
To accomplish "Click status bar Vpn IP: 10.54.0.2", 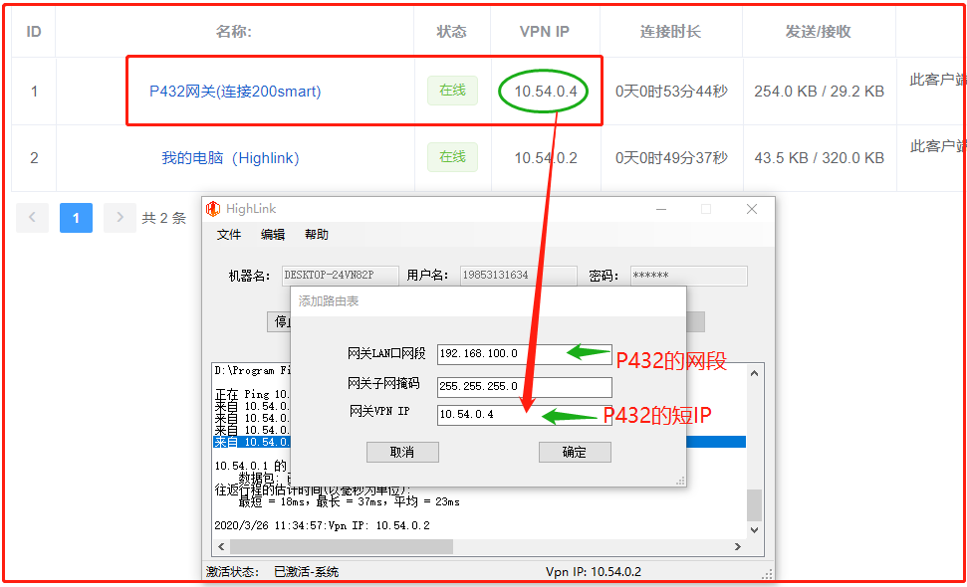I will [594, 572].
